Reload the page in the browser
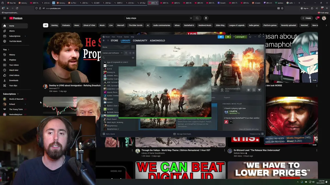Viewport: 330px width, 185px height. 17,8
